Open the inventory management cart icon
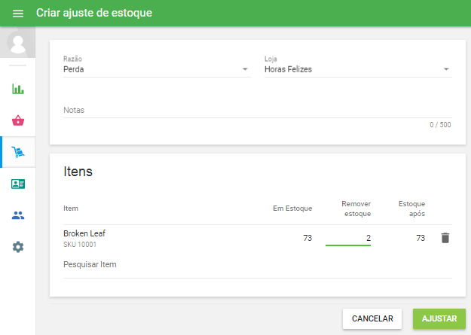This screenshot has width=471, height=335. point(18,152)
